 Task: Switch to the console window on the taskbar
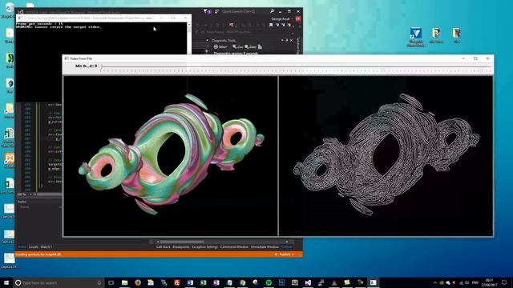coord(374,282)
